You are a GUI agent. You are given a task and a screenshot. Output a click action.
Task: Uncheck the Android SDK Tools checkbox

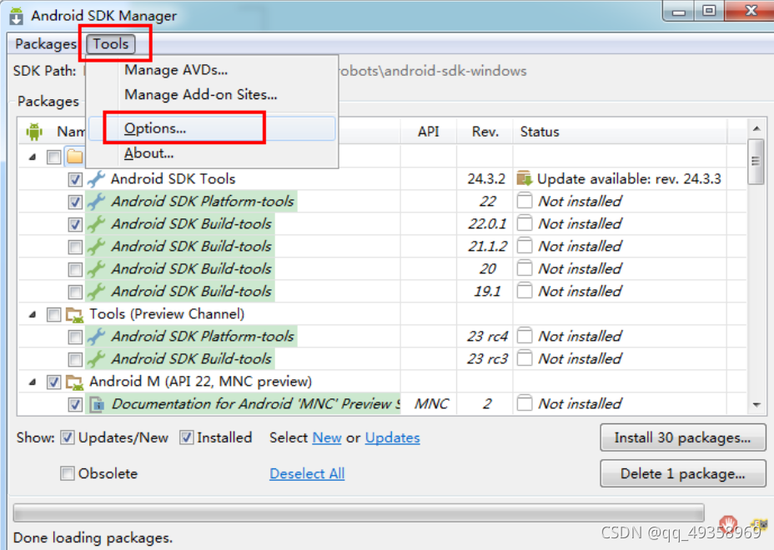point(75,179)
